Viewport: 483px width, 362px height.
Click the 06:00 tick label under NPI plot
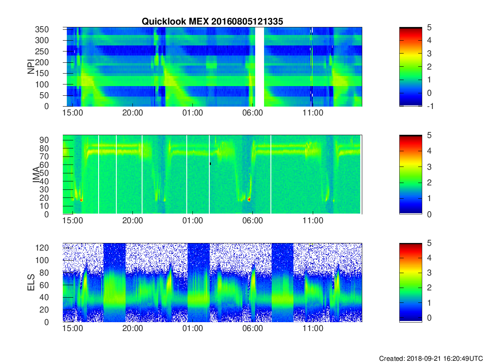click(252, 113)
